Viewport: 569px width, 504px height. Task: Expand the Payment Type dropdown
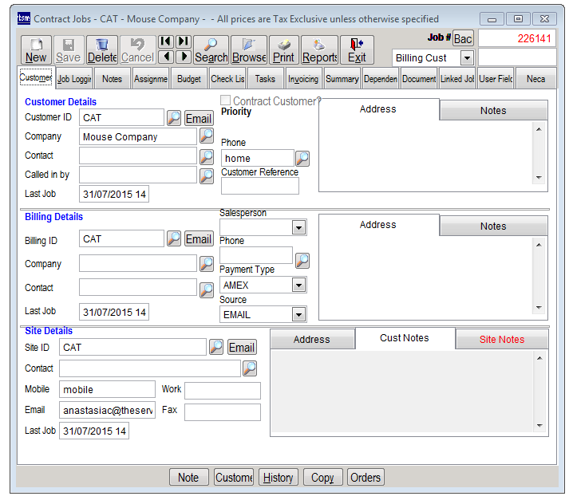298,285
